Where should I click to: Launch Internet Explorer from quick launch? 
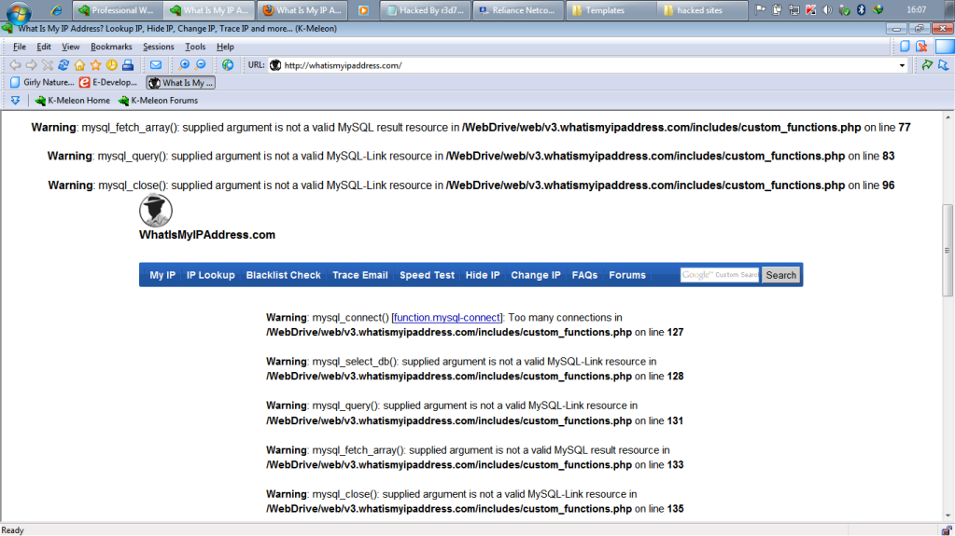[x=56, y=9]
